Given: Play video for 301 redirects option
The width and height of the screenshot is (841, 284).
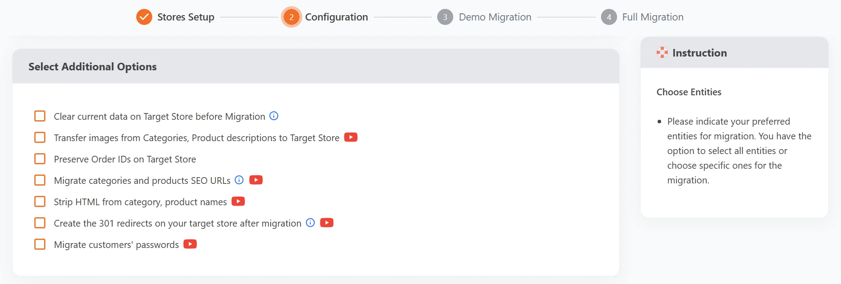Looking at the screenshot, I should tap(327, 223).
